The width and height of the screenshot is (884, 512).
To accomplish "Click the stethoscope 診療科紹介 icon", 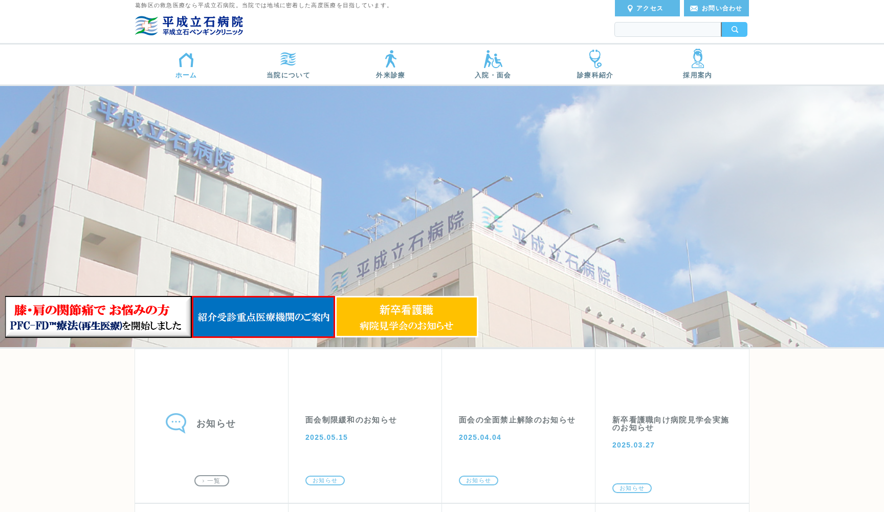I will (594, 59).
